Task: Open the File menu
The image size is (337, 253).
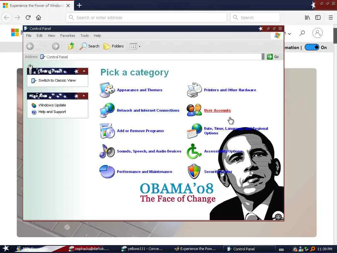Action: pos(29,36)
